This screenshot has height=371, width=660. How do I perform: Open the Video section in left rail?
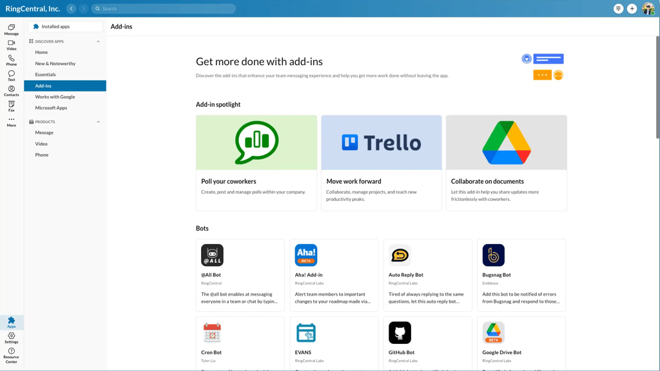click(12, 45)
